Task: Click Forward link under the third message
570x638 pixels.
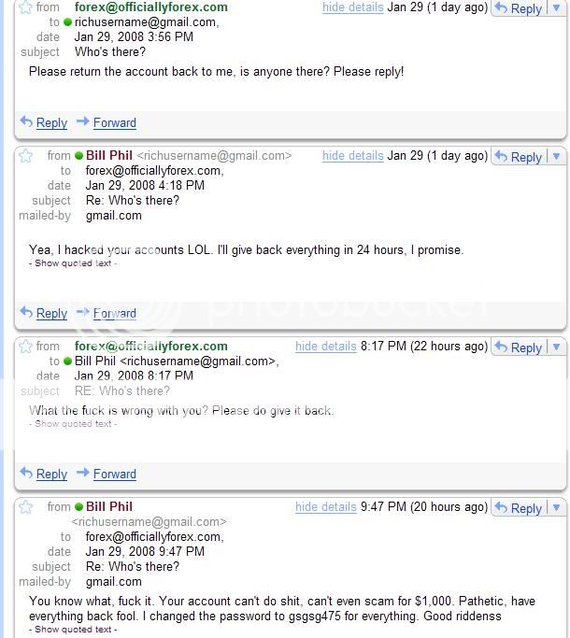Action: click(114, 474)
